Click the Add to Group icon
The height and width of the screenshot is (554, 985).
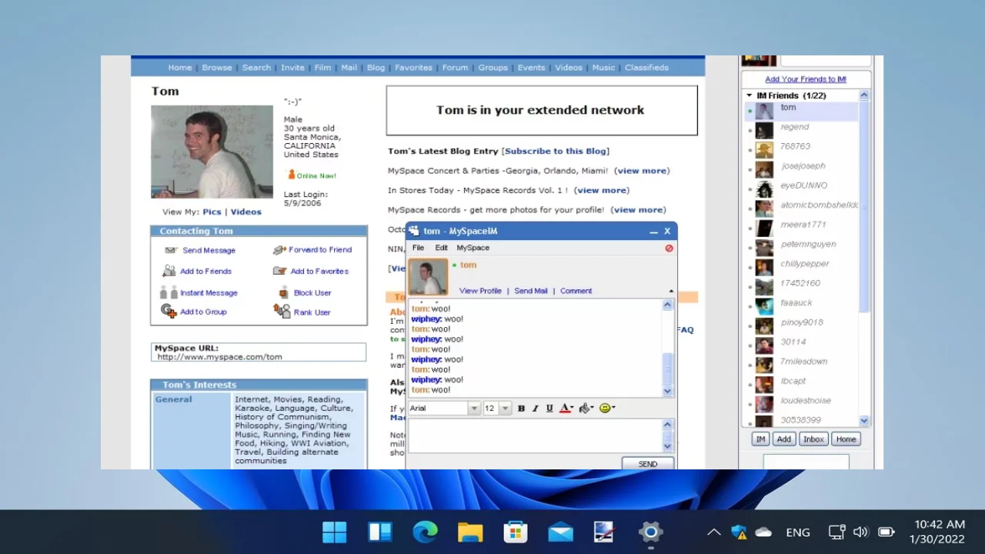(x=169, y=311)
